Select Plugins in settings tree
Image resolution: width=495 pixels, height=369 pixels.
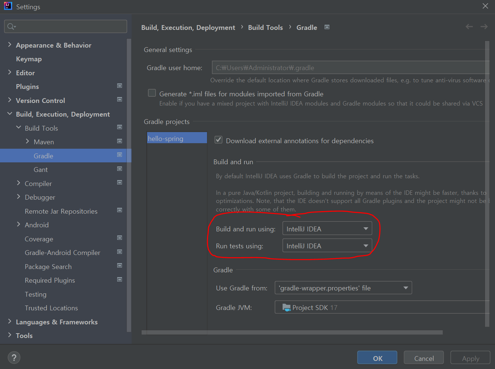click(x=27, y=87)
